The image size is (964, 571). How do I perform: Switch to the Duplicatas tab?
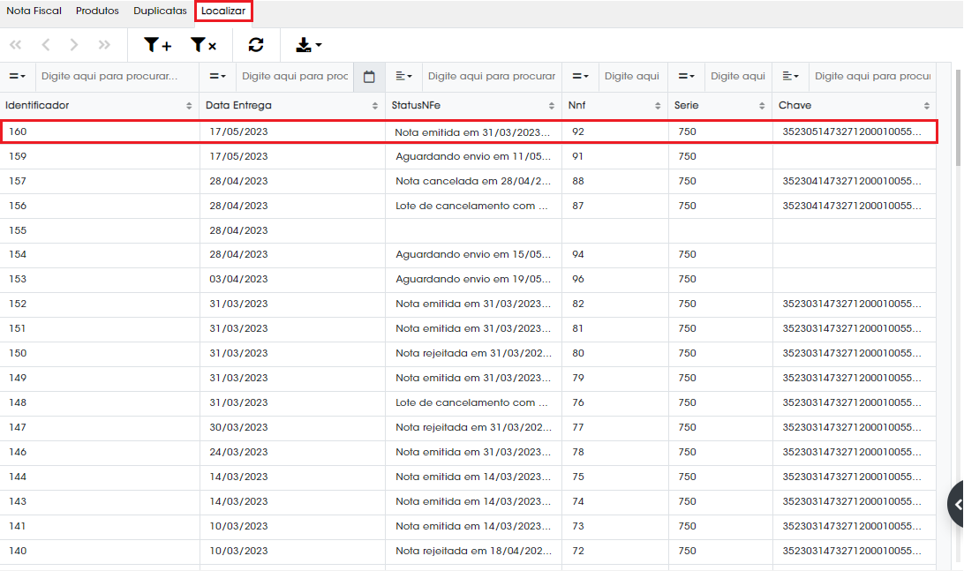point(160,11)
